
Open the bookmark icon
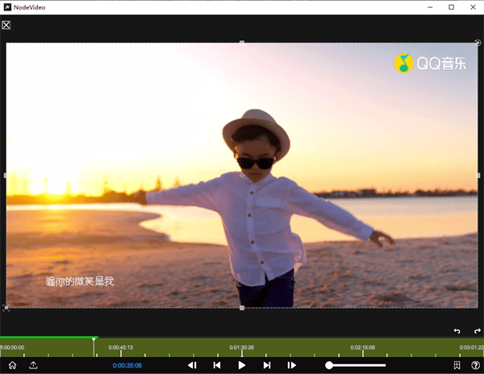click(x=457, y=365)
